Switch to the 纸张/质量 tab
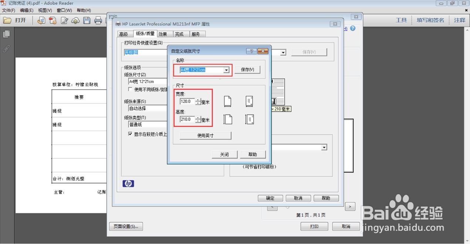The image size is (470, 244). (145, 34)
